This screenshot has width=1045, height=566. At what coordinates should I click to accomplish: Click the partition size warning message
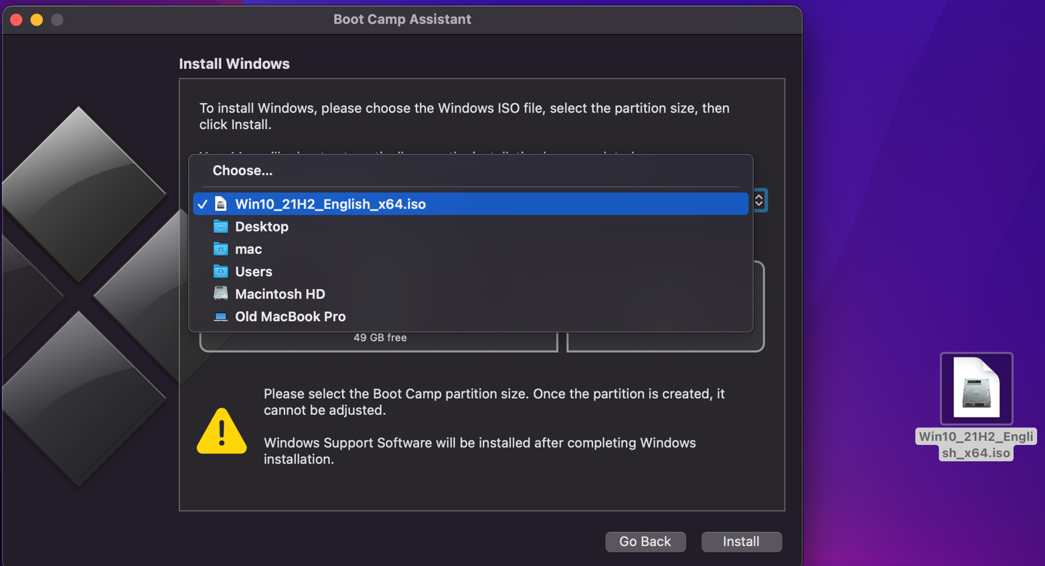coord(494,402)
